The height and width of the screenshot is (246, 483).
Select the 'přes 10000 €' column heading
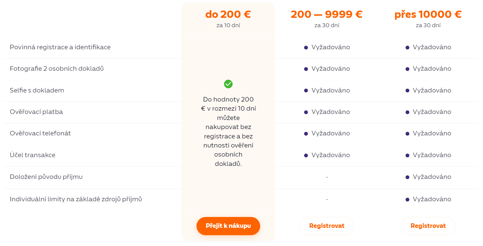(x=428, y=14)
